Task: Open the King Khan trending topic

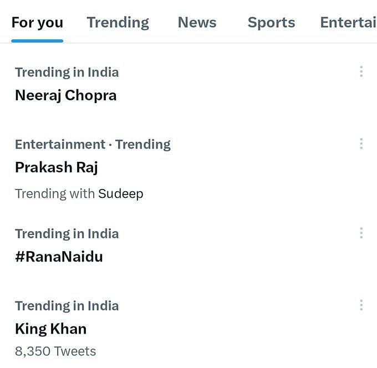Action: (51, 329)
